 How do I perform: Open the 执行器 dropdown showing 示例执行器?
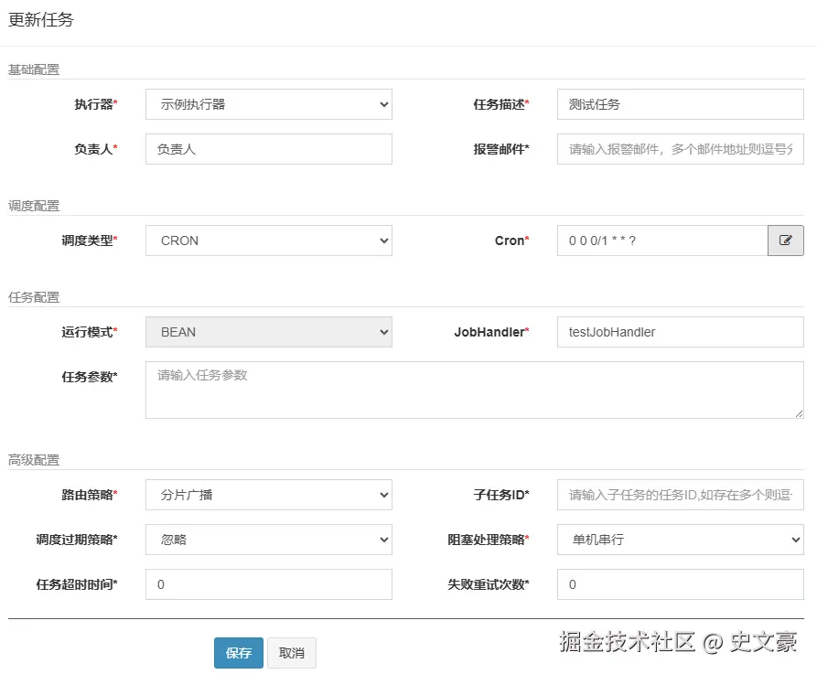[x=269, y=104]
